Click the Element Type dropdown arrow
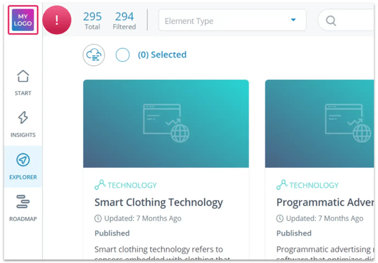The height and width of the screenshot is (263, 378). click(x=293, y=20)
